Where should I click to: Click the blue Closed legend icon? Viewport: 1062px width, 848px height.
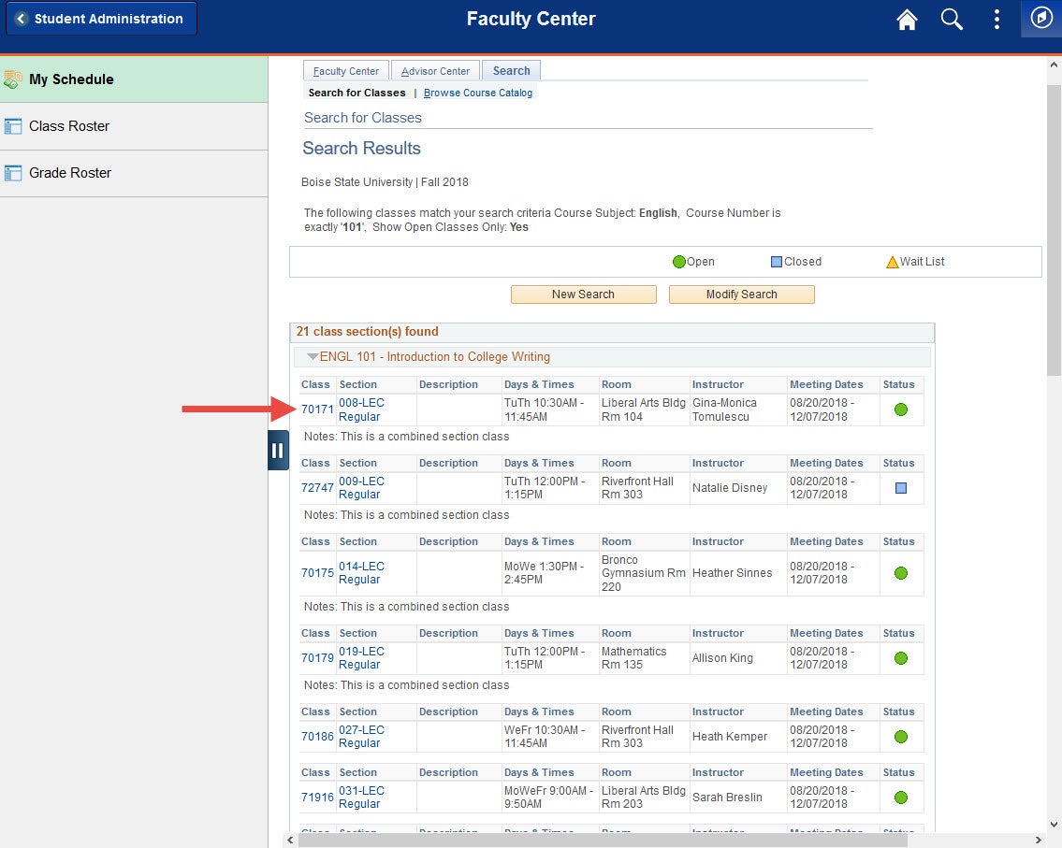[777, 262]
